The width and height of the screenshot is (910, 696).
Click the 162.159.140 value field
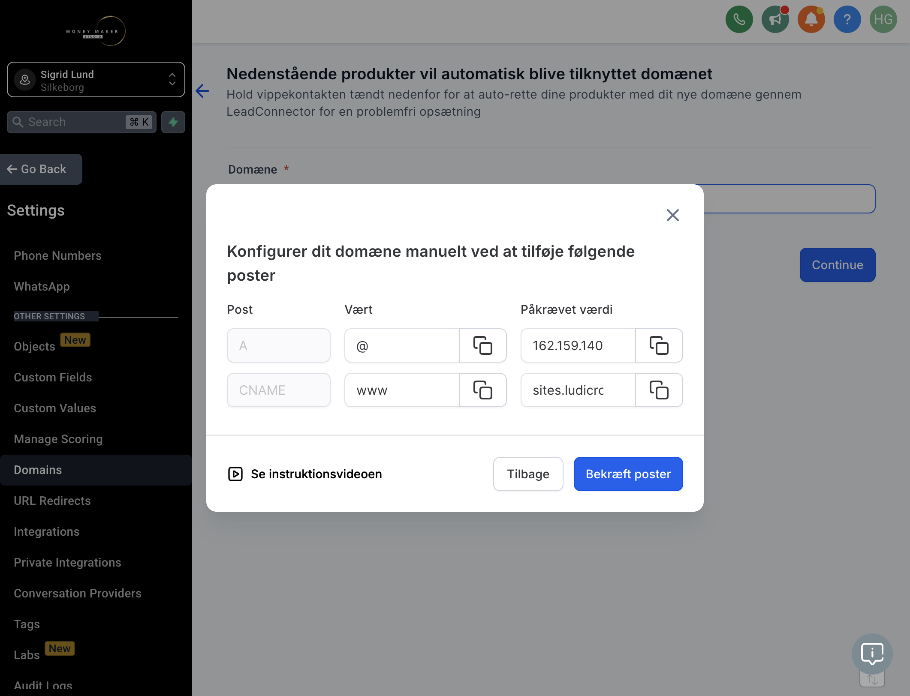[x=578, y=345]
